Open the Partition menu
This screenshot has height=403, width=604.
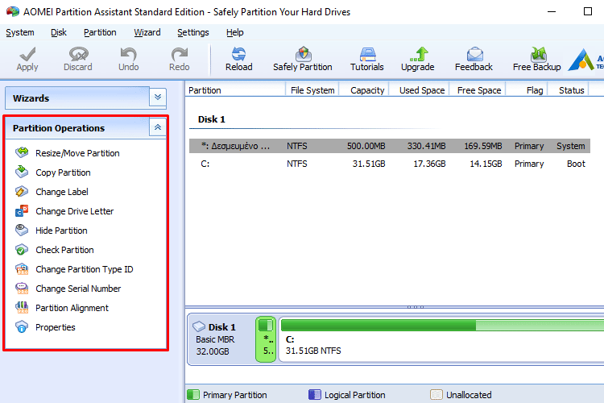click(x=100, y=32)
